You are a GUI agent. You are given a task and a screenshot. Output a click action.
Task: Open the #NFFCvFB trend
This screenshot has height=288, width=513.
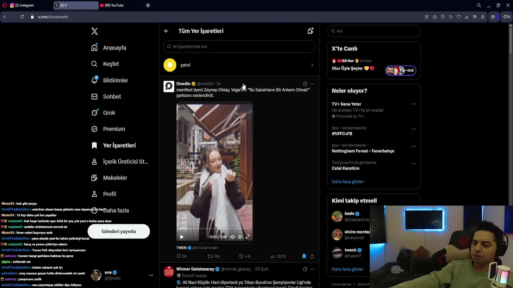pyautogui.click(x=342, y=134)
